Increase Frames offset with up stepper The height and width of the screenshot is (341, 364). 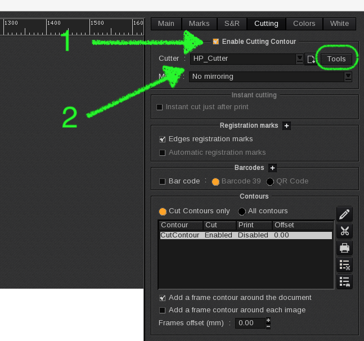coord(268,320)
